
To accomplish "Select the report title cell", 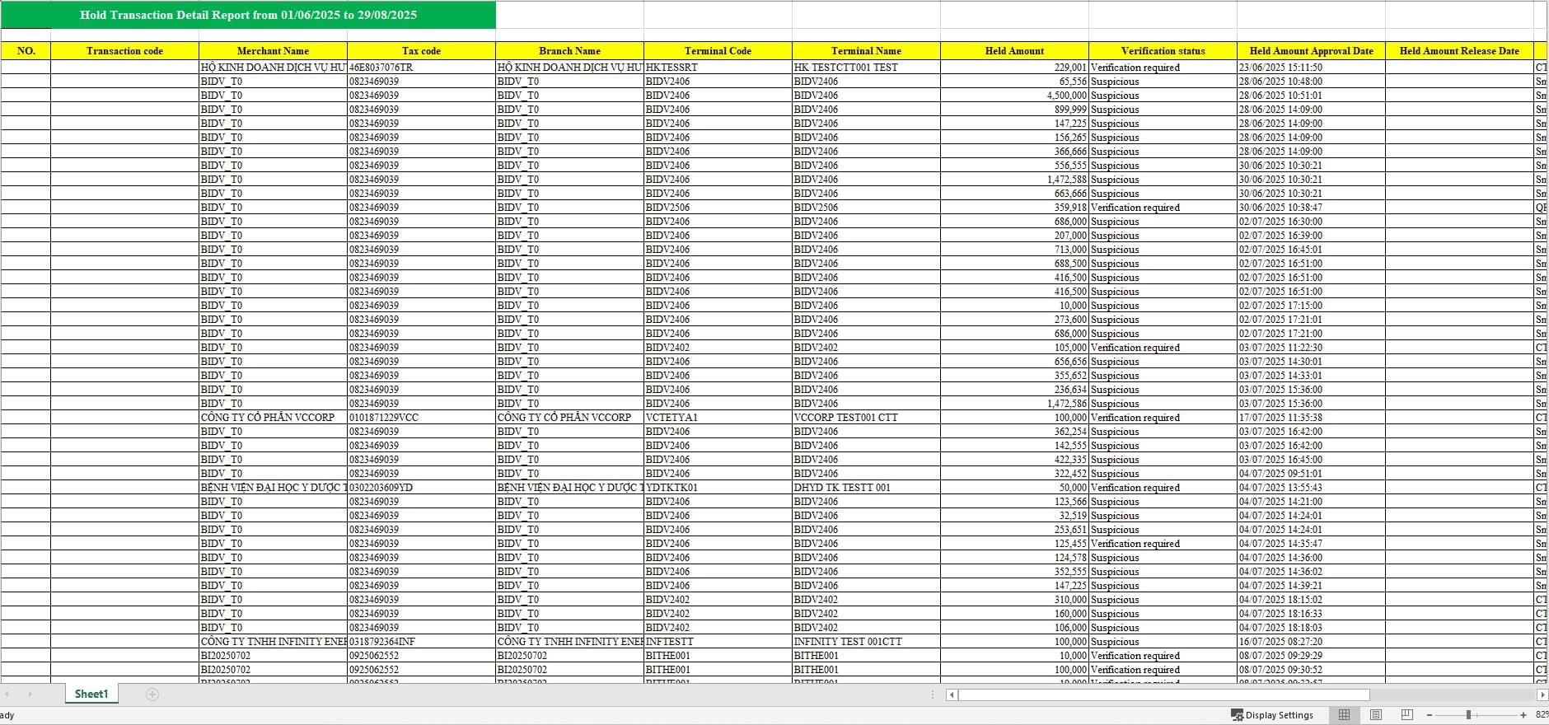I will tap(248, 15).
